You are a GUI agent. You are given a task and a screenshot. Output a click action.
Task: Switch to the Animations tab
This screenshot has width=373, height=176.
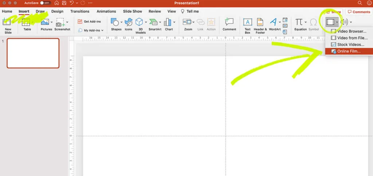(106, 11)
